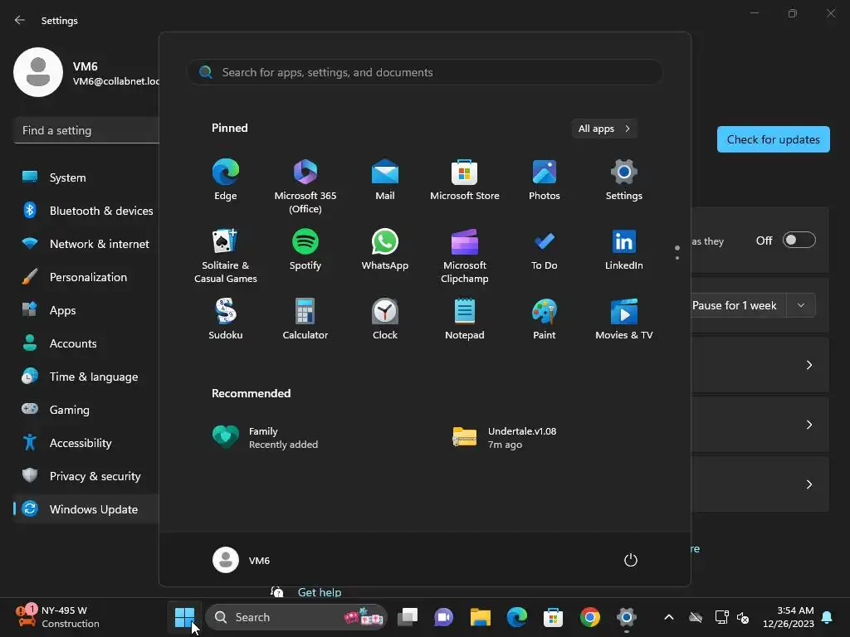This screenshot has width=850, height=637.
Task: Open Edge from the taskbar
Action: 516,617
